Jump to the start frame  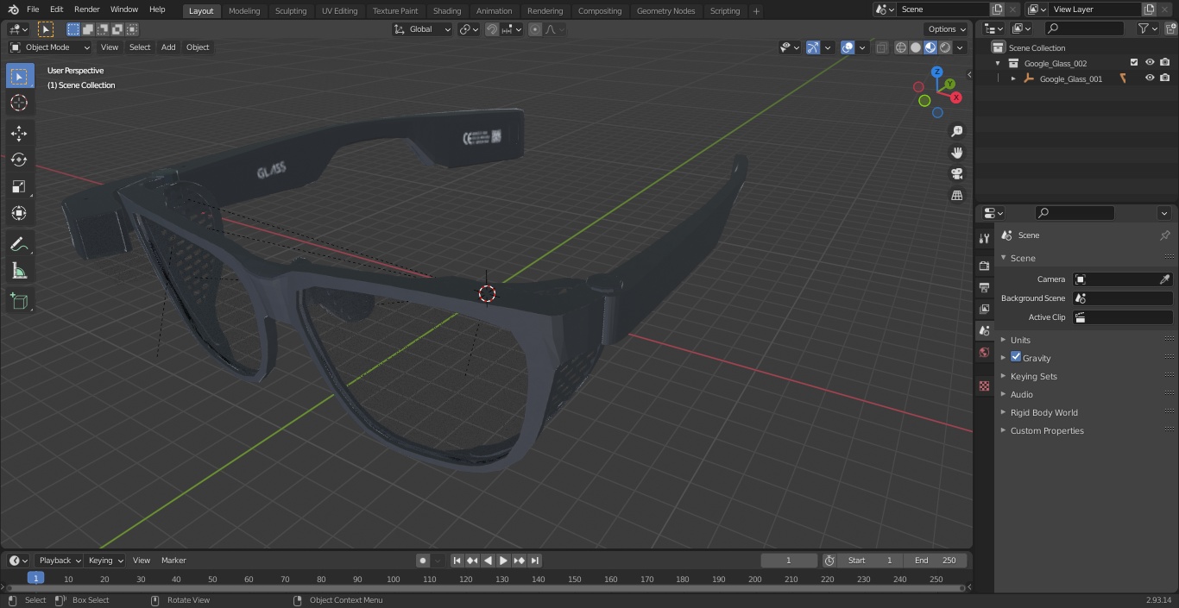click(x=457, y=561)
